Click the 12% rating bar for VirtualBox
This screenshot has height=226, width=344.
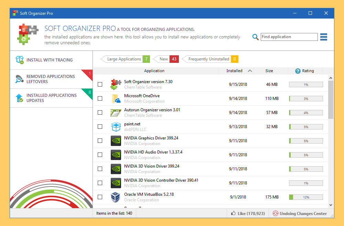(306, 197)
